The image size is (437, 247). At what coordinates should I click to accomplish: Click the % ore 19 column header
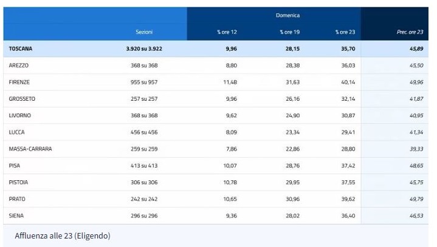point(290,32)
